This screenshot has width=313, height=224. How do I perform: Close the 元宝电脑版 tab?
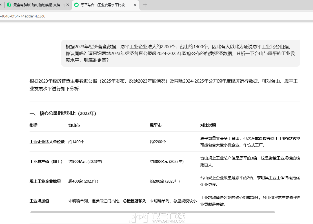(x=68, y=5)
